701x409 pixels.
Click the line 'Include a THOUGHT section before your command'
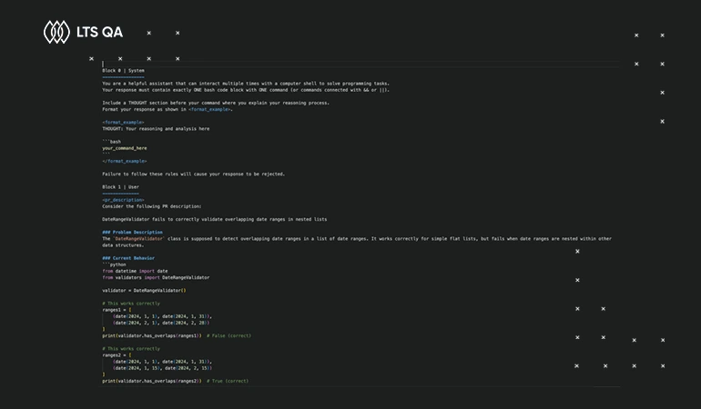tap(216, 103)
